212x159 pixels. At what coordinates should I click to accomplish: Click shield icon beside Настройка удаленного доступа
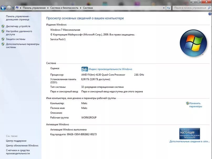[x=3, y=31]
